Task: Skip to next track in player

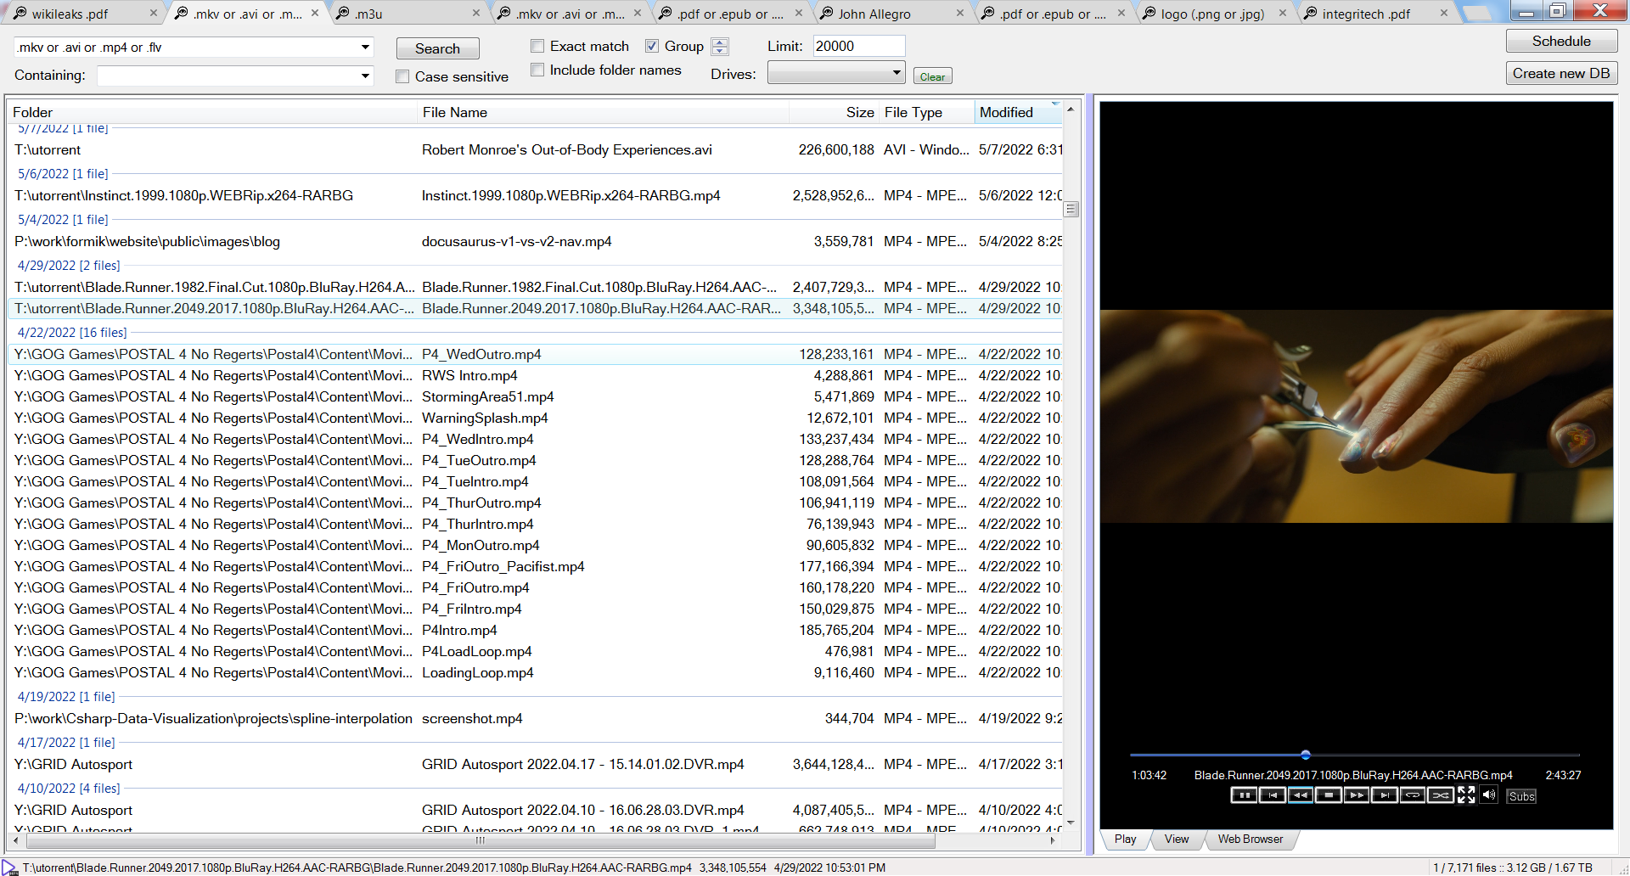Action: click(x=1385, y=795)
